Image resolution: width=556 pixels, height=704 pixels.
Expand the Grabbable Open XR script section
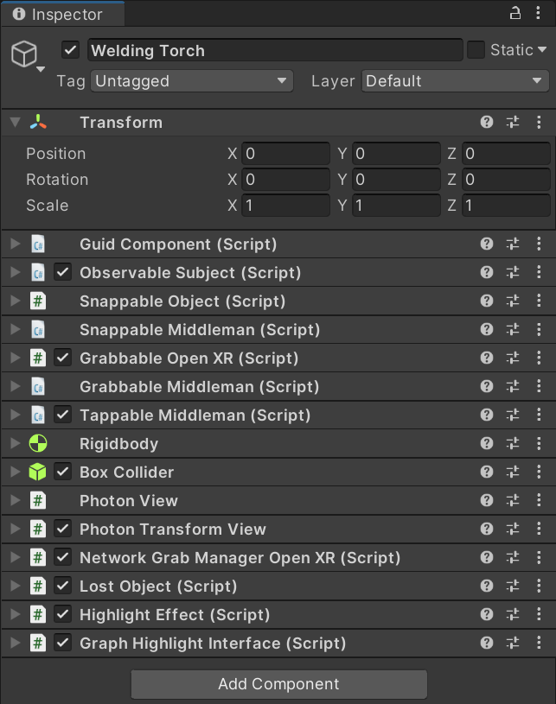15,358
